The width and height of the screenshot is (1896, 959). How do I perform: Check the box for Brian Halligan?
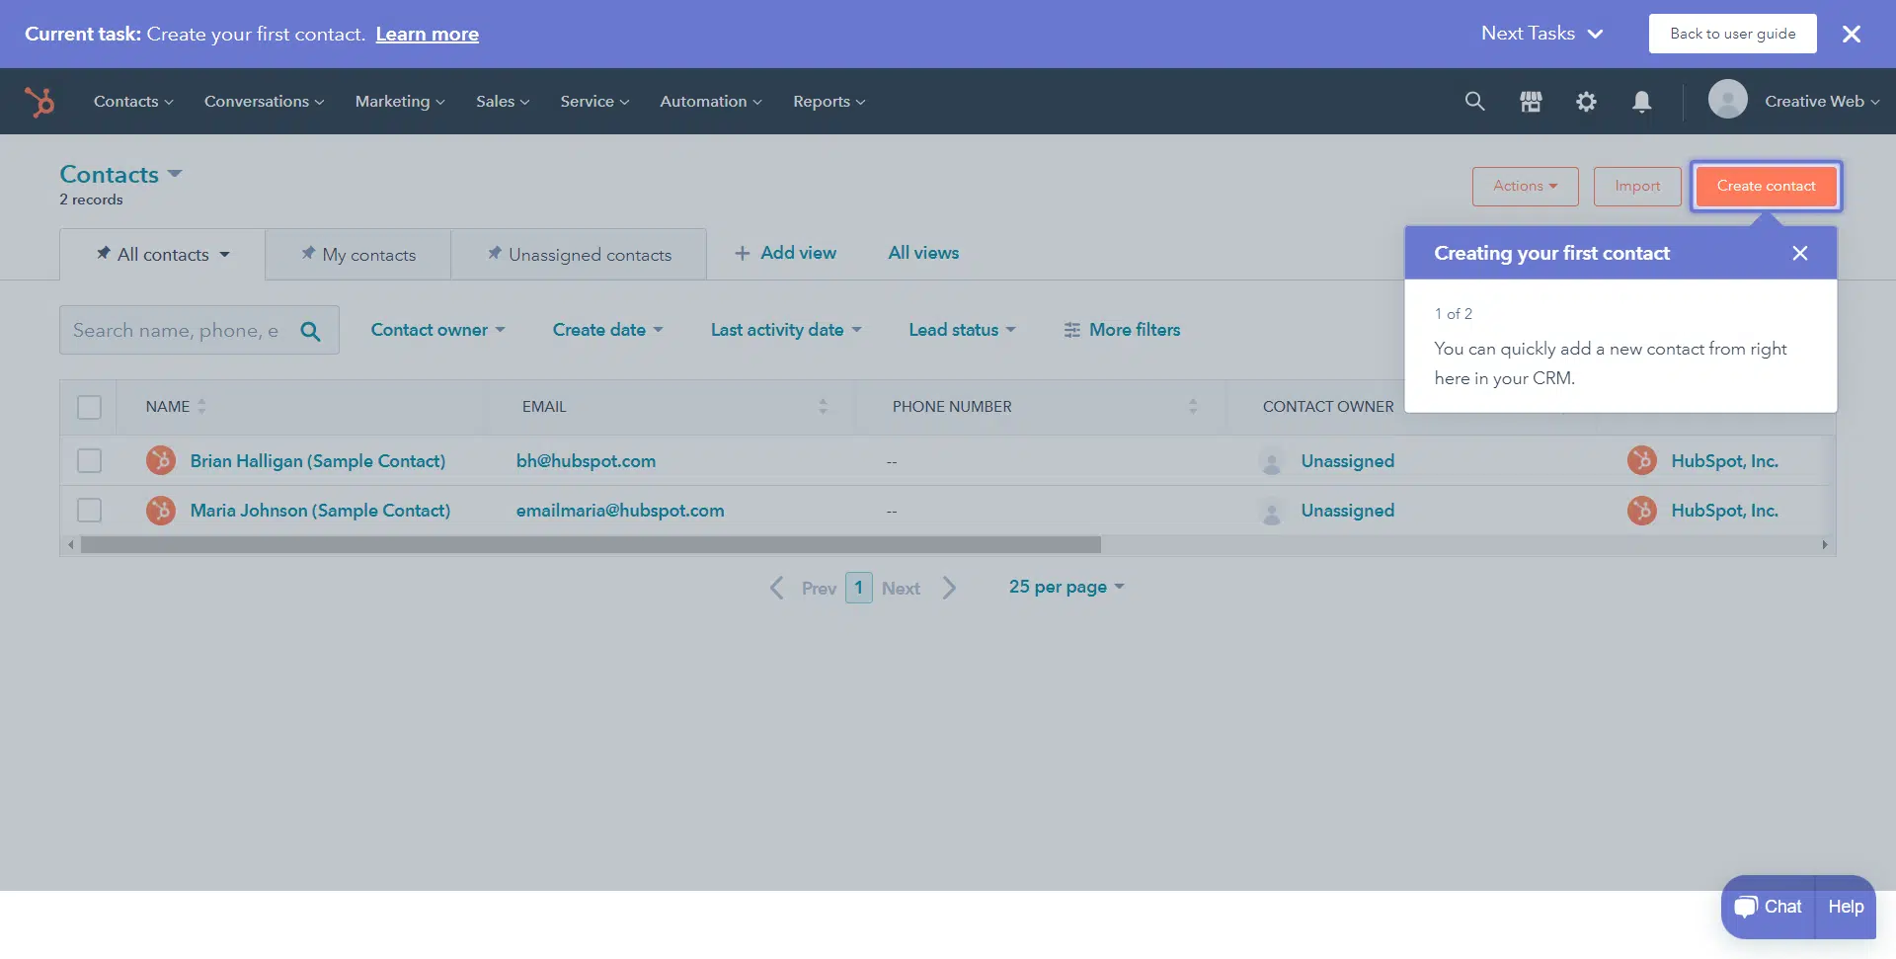coord(89,460)
